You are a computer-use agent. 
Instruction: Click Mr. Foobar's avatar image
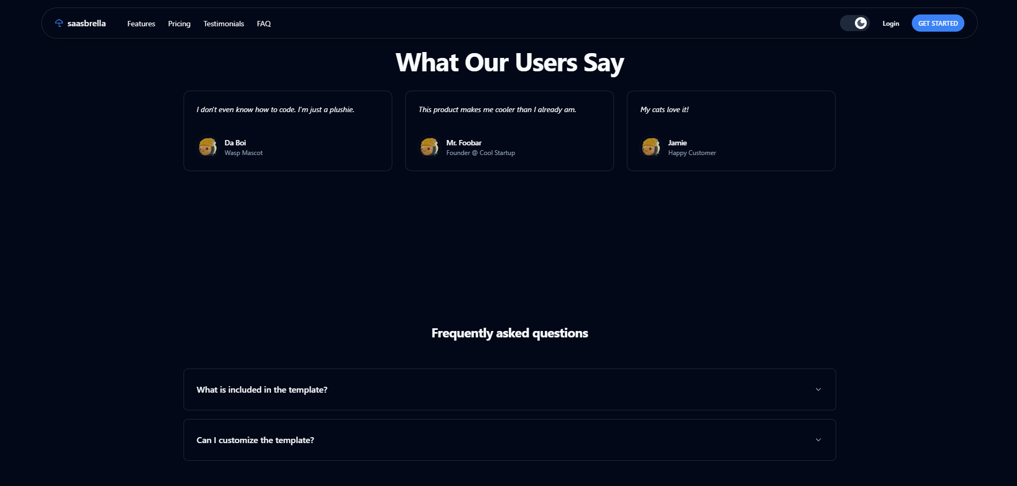point(429,147)
